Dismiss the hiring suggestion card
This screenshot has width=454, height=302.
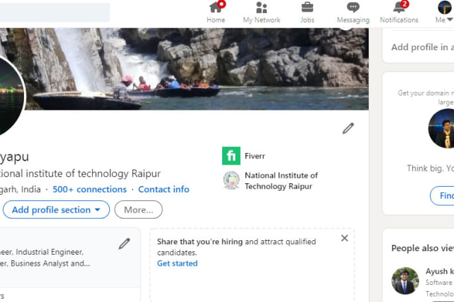coord(345,238)
